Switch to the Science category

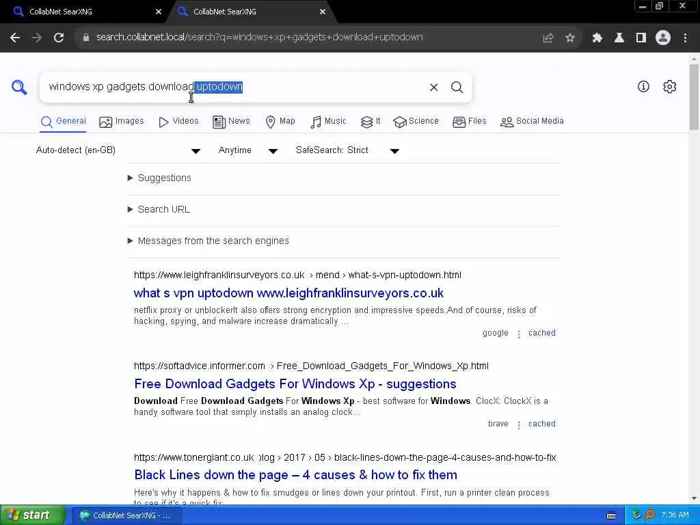click(x=416, y=122)
